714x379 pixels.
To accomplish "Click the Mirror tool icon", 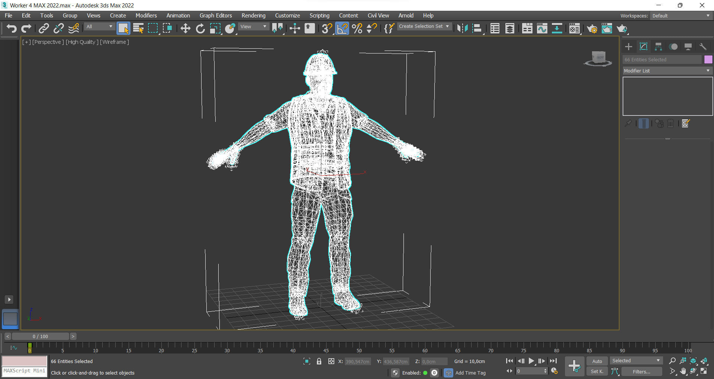I will (x=462, y=28).
